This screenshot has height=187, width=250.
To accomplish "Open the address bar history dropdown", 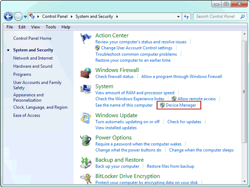I will 178,17.
